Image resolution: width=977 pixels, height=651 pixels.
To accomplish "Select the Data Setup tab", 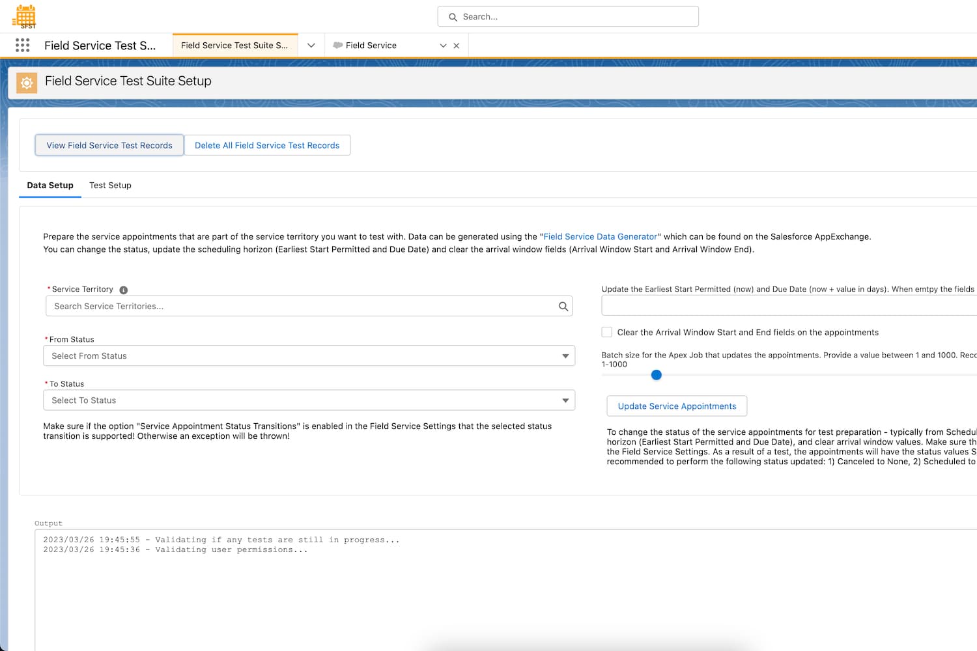I will pos(50,186).
